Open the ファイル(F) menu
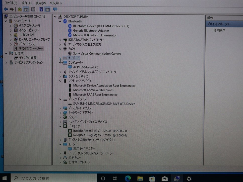The width and height of the screenshot is (243, 182). (x=11, y=3)
